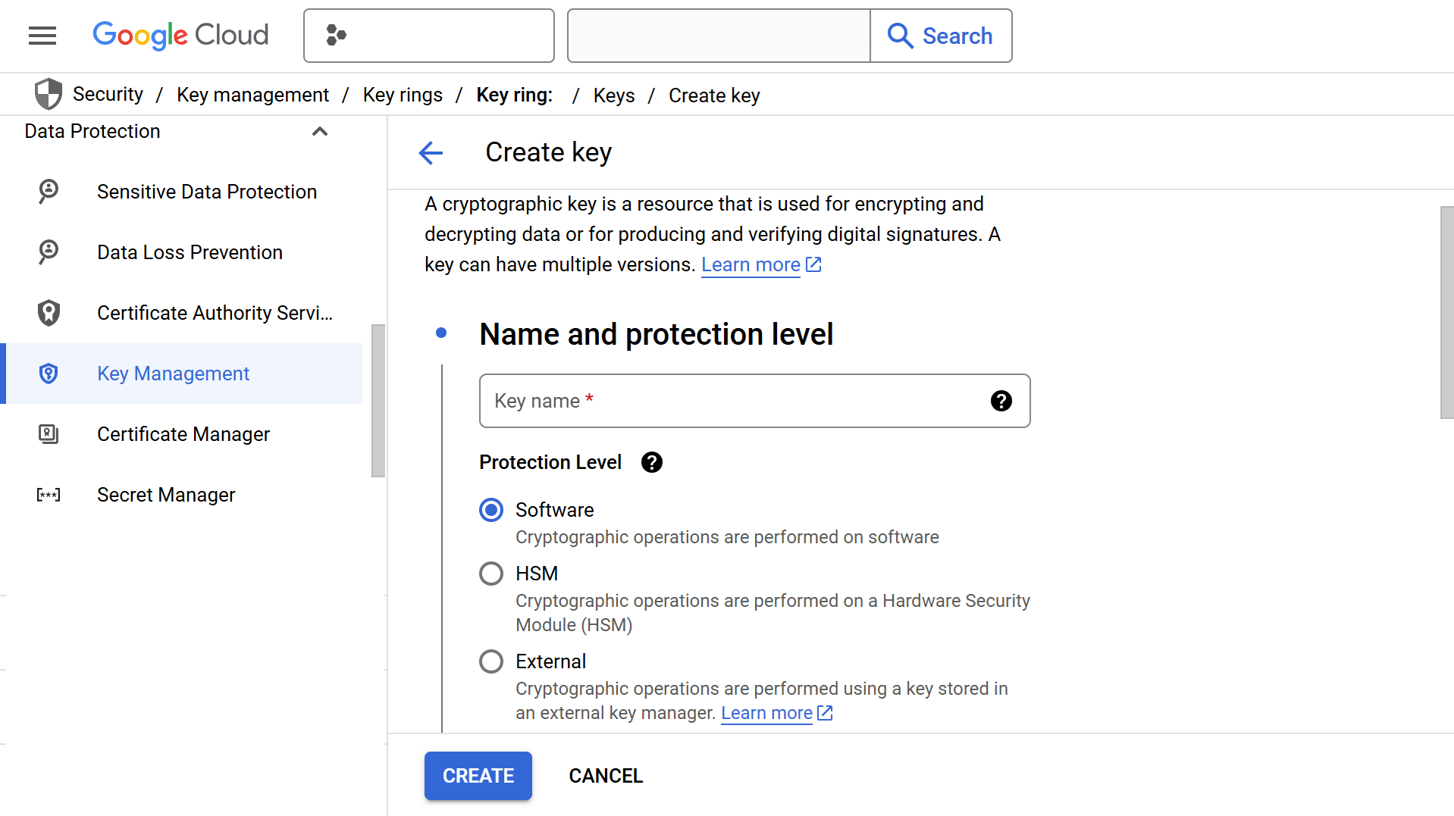This screenshot has width=1454, height=816.
Task: Click the main page vertical scrollbar
Action: coord(1446,312)
